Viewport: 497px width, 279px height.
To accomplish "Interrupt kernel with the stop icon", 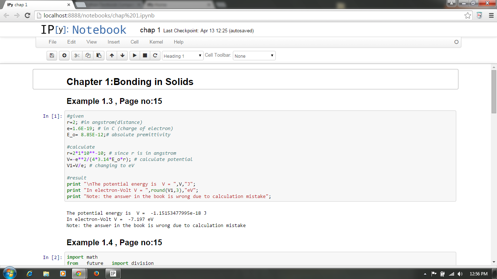I will click(x=145, y=56).
